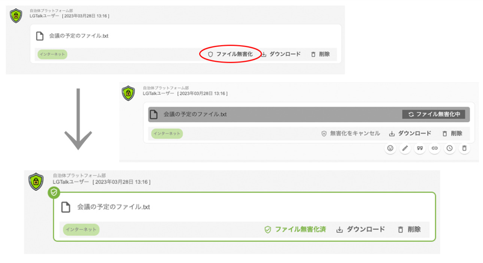Click the copy link icon
The image size is (483, 263).
(435, 149)
